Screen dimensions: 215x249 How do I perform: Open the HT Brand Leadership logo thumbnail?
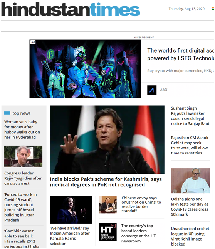click(x=107, y=232)
